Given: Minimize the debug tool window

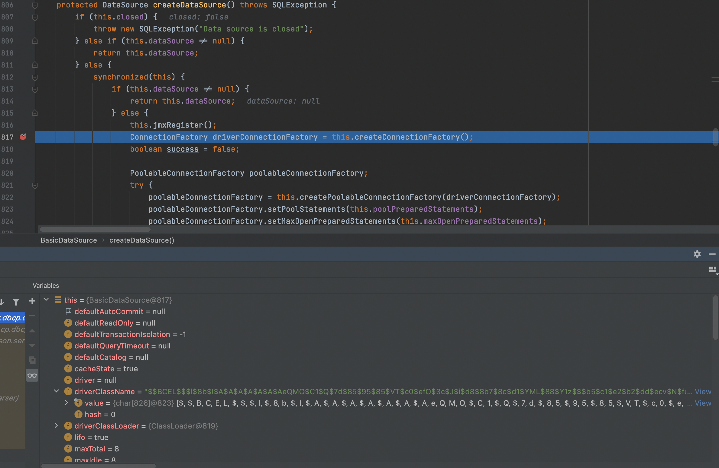Looking at the screenshot, I should pyautogui.click(x=712, y=254).
